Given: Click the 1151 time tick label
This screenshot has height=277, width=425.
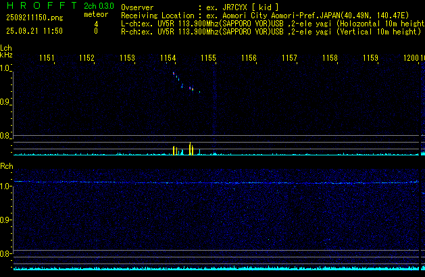Looking at the screenshot, I should [x=47, y=58].
